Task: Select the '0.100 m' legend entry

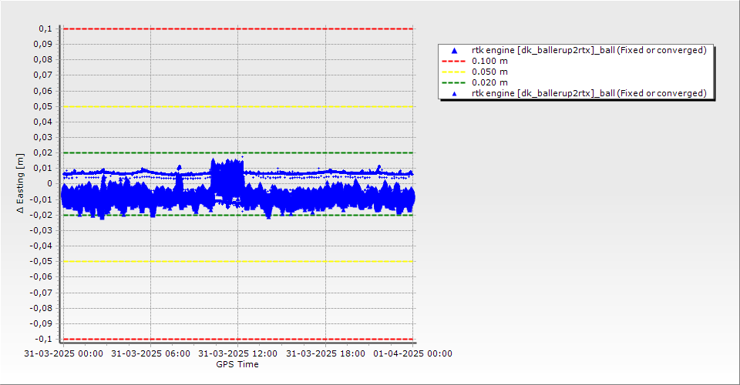Action: click(x=490, y=62)
